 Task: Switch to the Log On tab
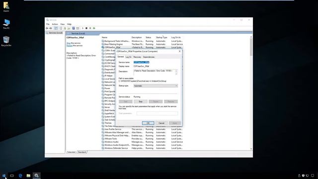coord(128,57)
